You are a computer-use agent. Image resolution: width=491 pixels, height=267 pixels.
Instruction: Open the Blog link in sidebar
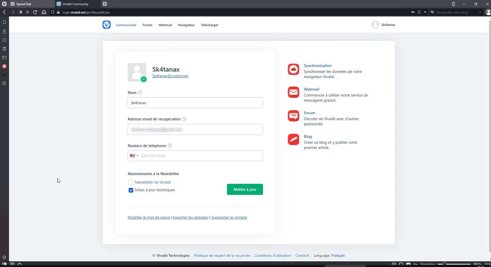coord(308,137)
